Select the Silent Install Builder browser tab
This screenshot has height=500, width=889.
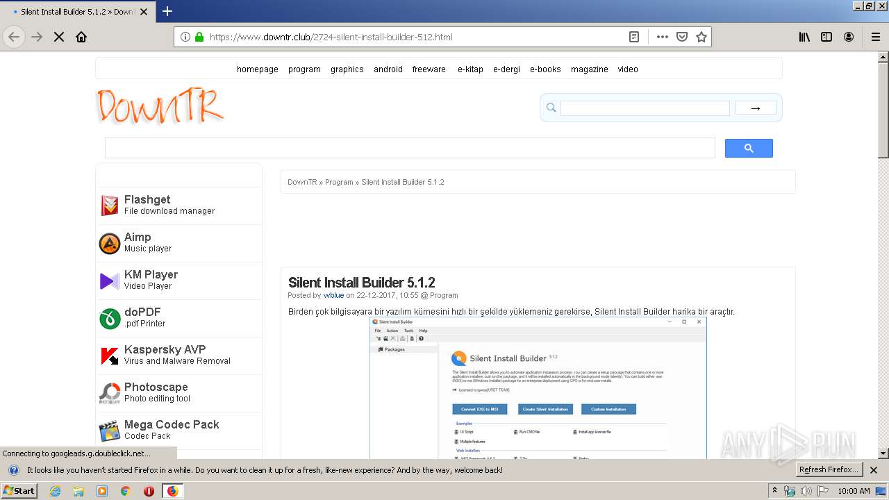pos(78,12)
